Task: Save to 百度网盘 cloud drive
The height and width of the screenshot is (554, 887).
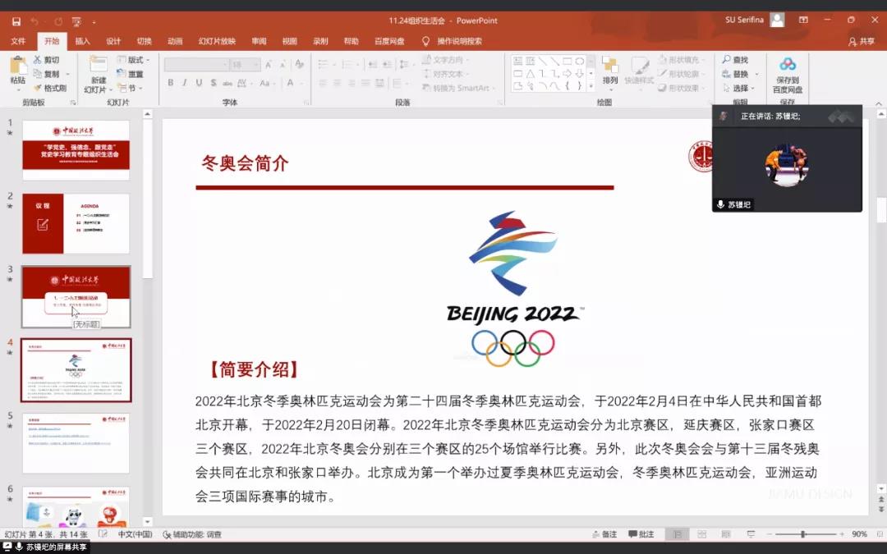Action: coord(788,75)
